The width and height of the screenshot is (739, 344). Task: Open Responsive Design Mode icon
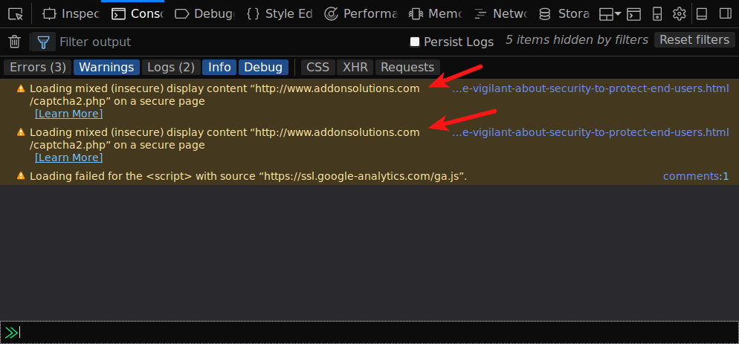tap(656, 13)
